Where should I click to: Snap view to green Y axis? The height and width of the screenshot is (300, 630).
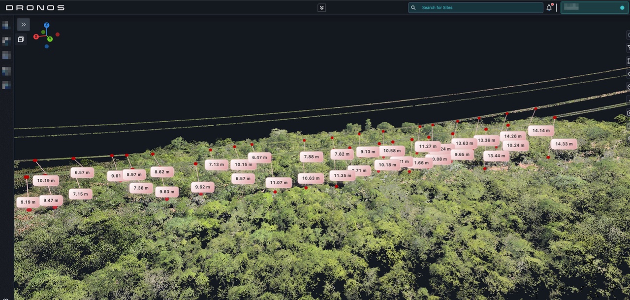(x=50, y=39)
